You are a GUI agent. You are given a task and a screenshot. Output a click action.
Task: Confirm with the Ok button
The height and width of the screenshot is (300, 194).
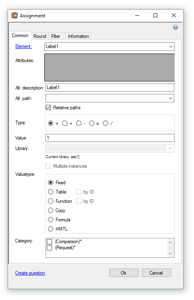tap(124, 273)
